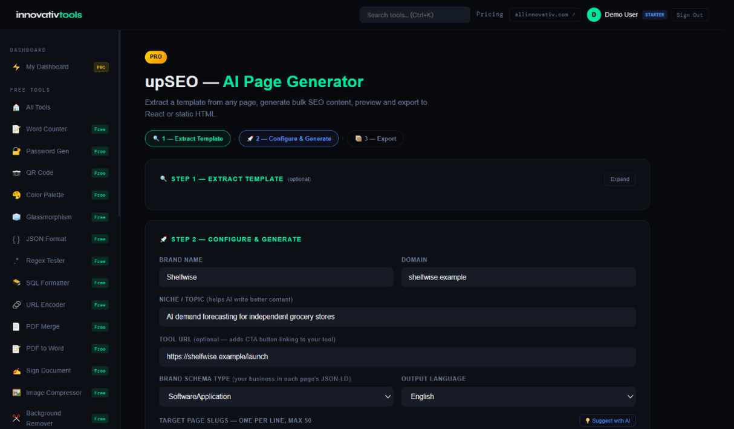Click the STARTER plan badge
Viewport: 734px width, 429px height.
coord(655,15)
